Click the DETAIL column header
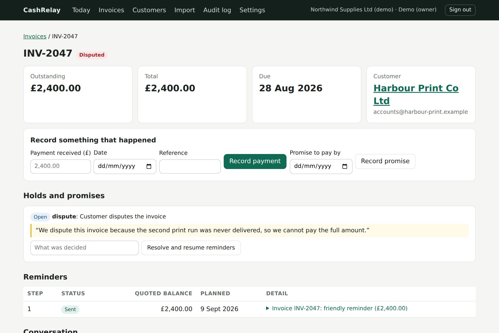Image resolution: width=499 pixels, height=333 pixels. (277, 294)
